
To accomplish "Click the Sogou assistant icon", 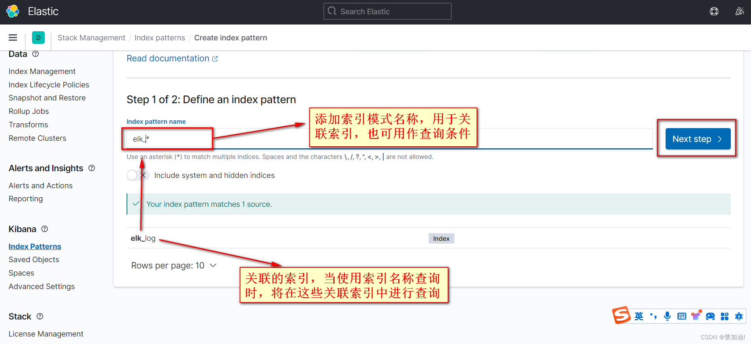I will [x=739, y=316].
